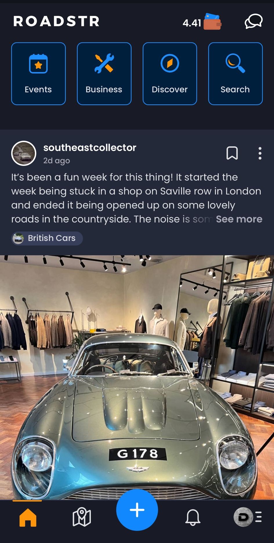Switch to the Map tab
This screenshot has width=274, height=543.
[x=82, y=517]
